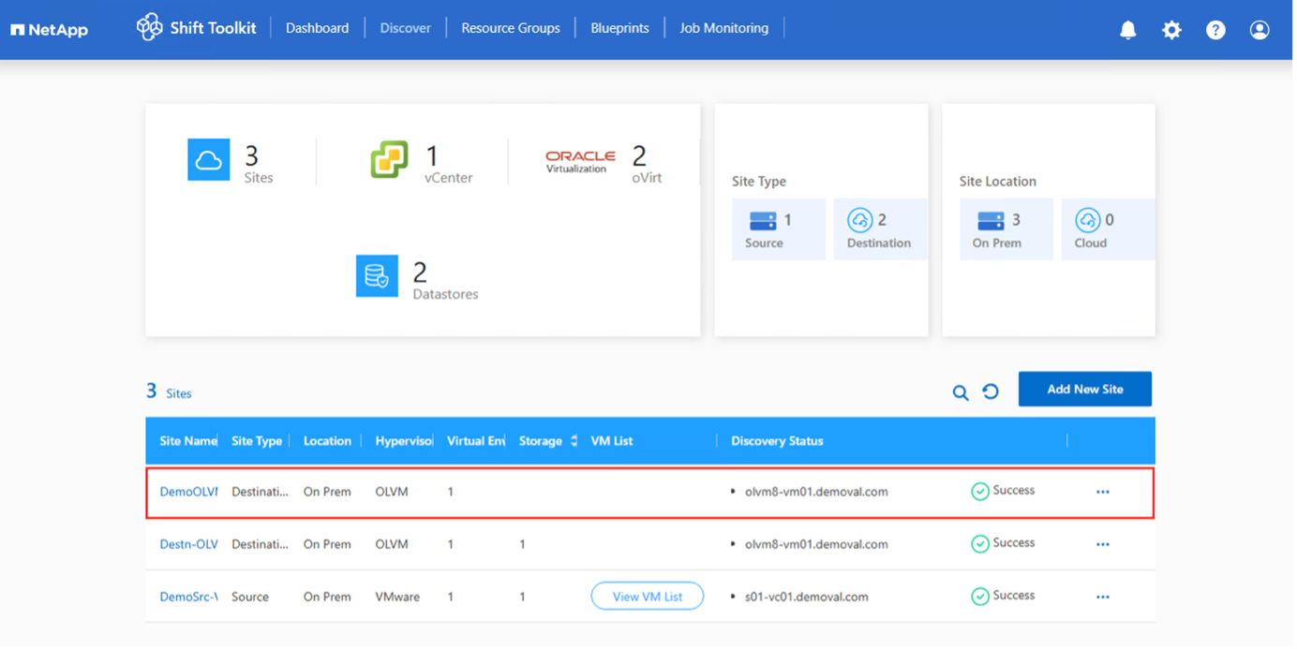
Task: Open the notifications bell icon
Action: click(1128, 30)
